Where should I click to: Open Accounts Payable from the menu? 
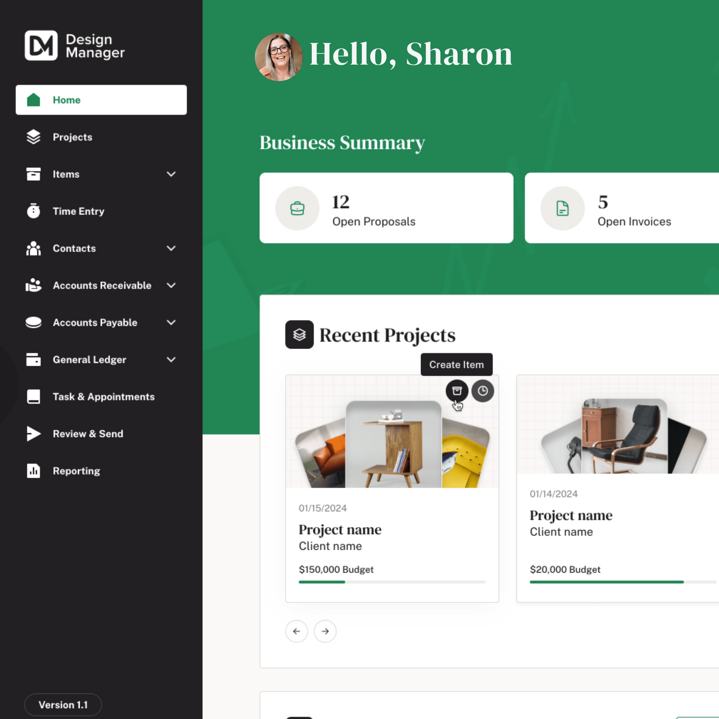95,322
